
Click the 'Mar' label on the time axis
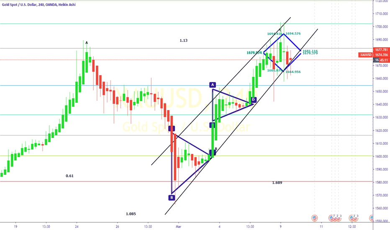178,227
